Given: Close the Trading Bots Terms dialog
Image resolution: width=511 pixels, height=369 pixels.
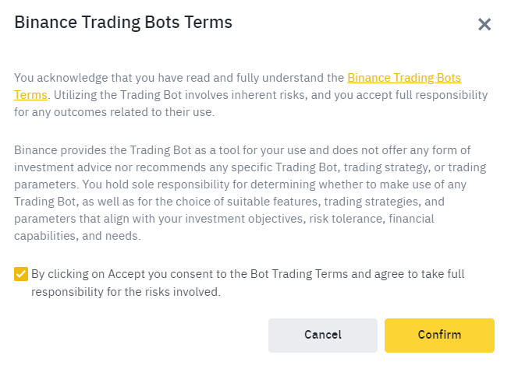Looking at the screenshot, I should pyautogui.click(x=484, y=24).
